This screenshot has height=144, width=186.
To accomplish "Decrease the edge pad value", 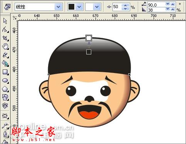I will [x=168, y=9].
